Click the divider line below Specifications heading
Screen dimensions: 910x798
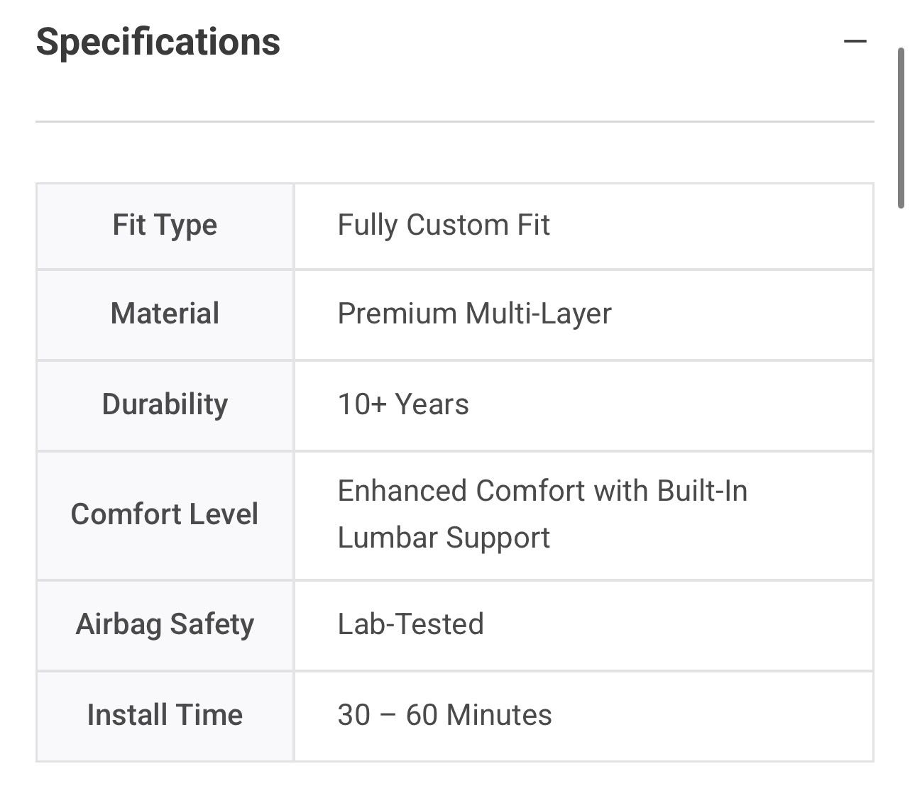point(454,121)
